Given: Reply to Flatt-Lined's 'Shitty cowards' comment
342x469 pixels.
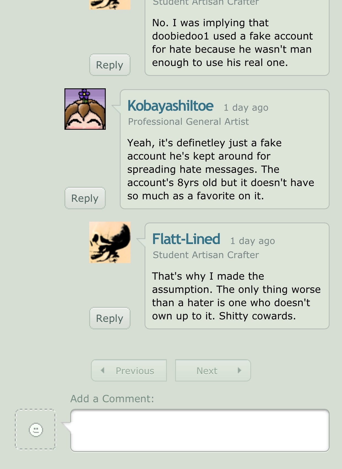Looking at the screenshot, I should pos(110,318).
